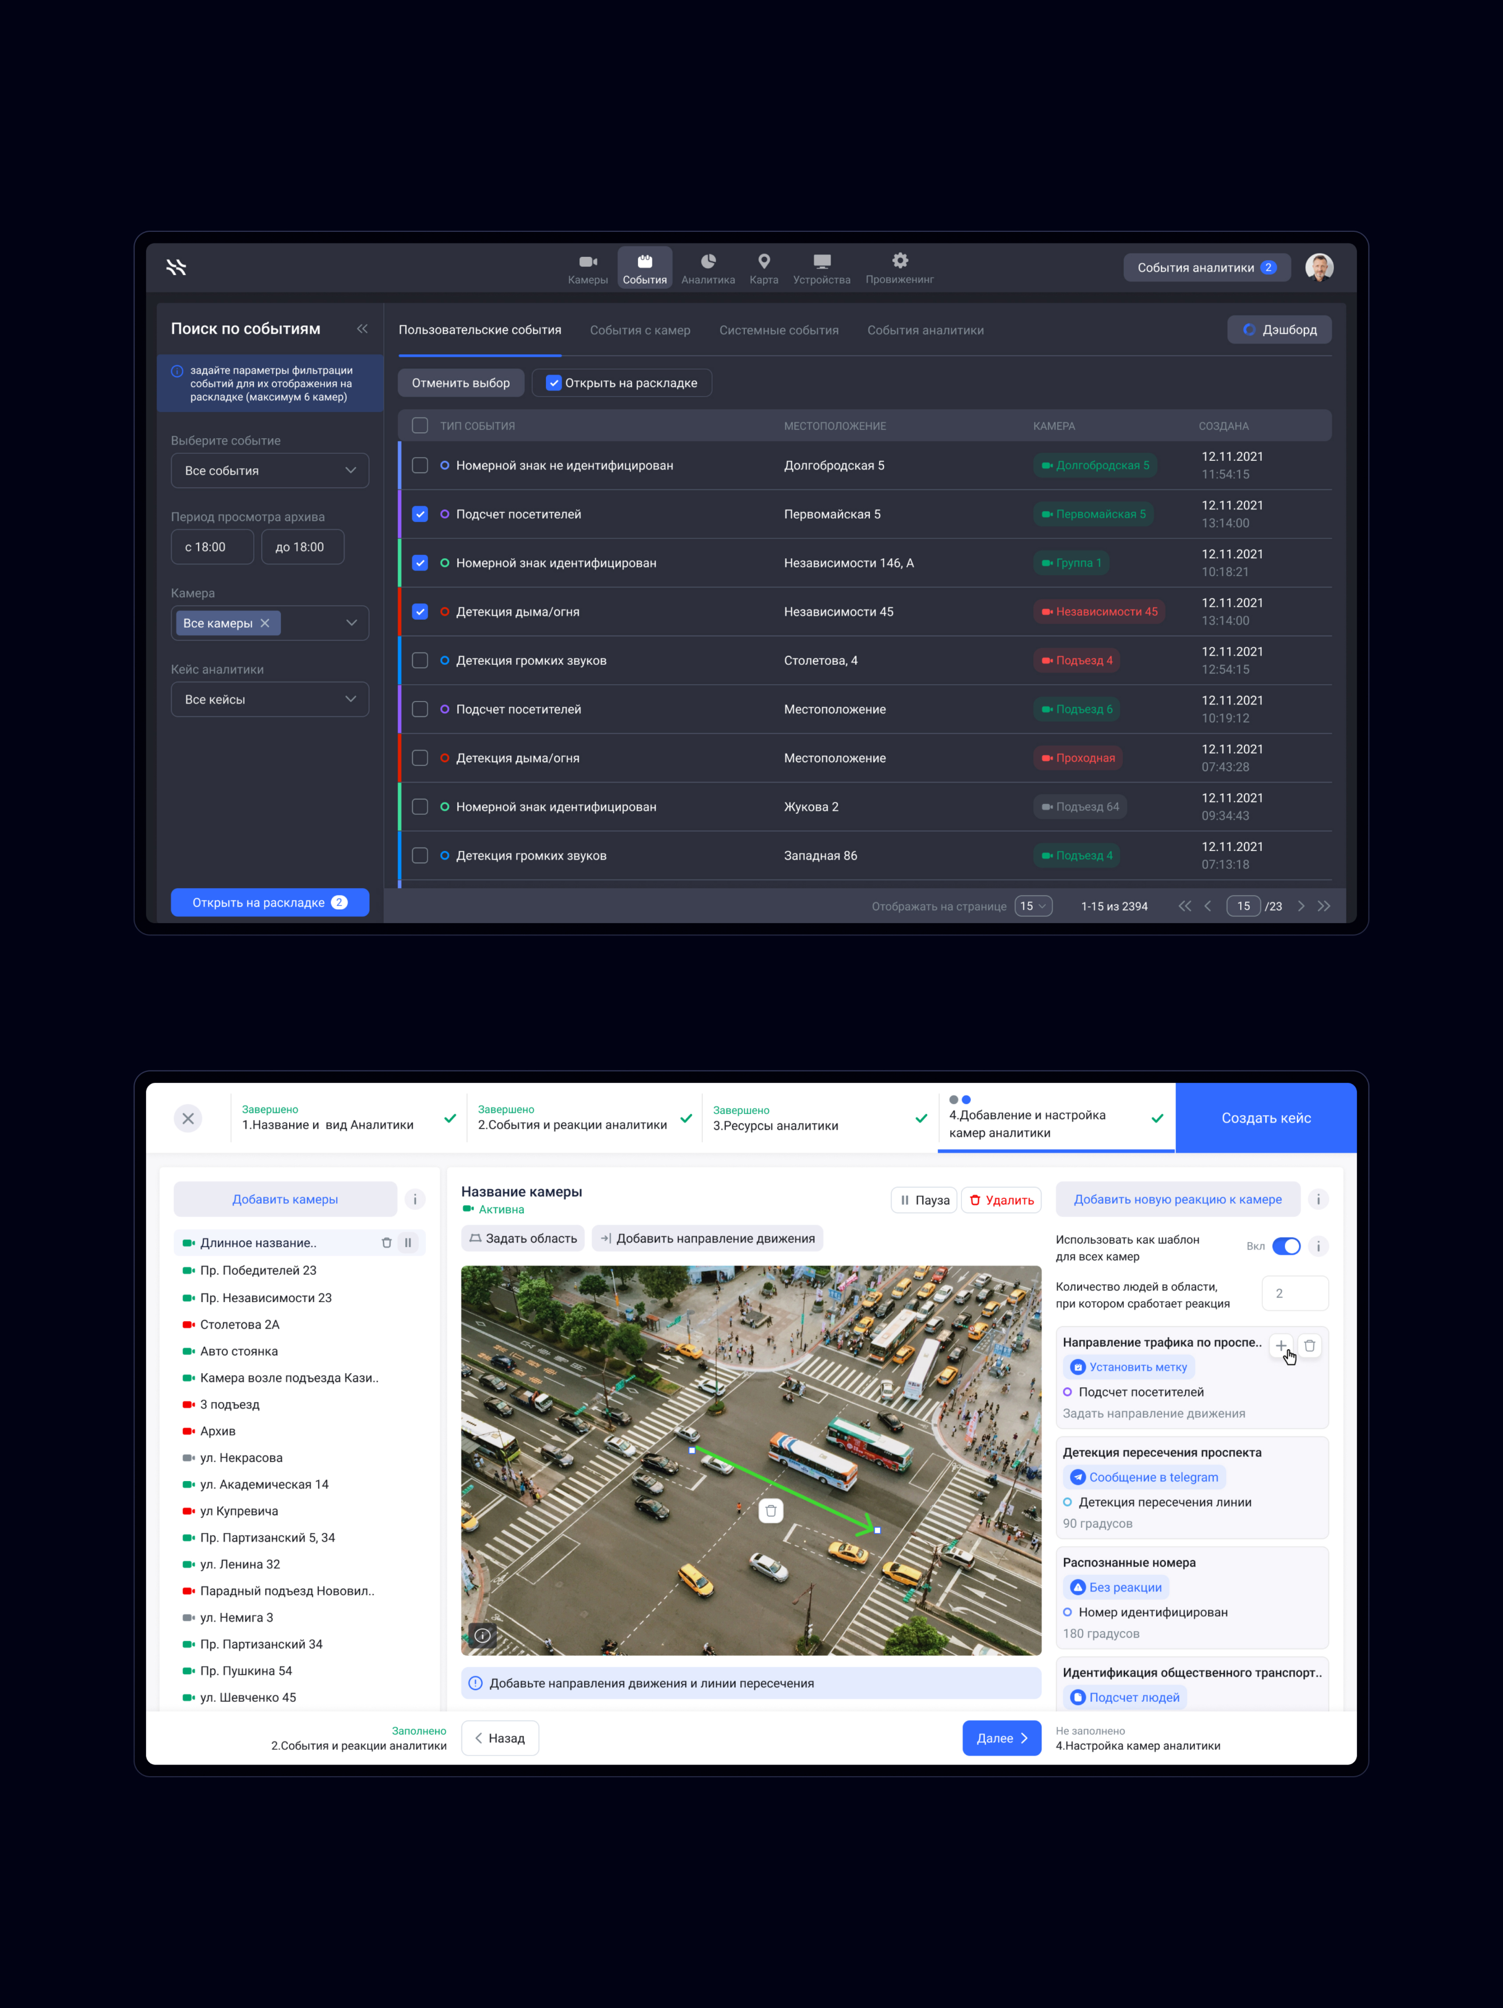The image size is (1503, 2008).
Task: Uncheck Открыть на раскладке checkbox
Action: tap(554, 383)
